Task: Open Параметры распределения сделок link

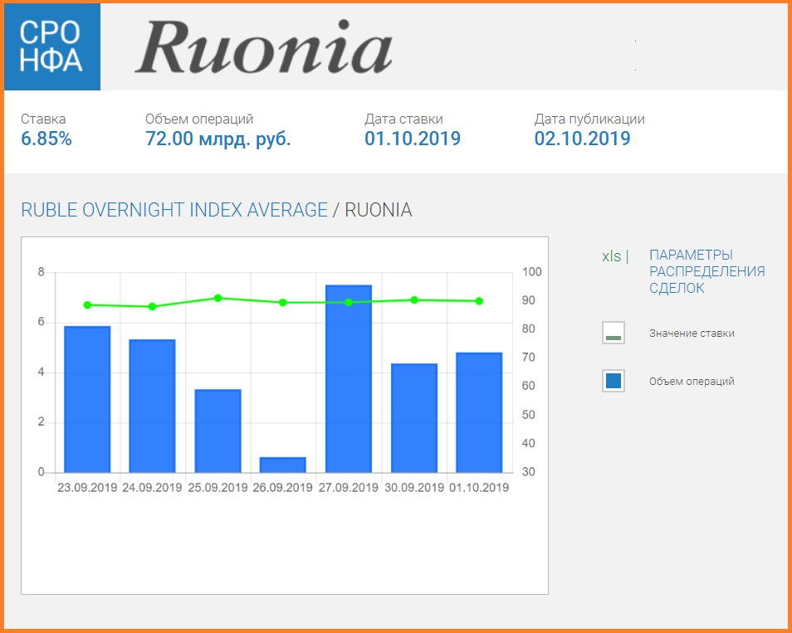Action: (x=706, y=271)
